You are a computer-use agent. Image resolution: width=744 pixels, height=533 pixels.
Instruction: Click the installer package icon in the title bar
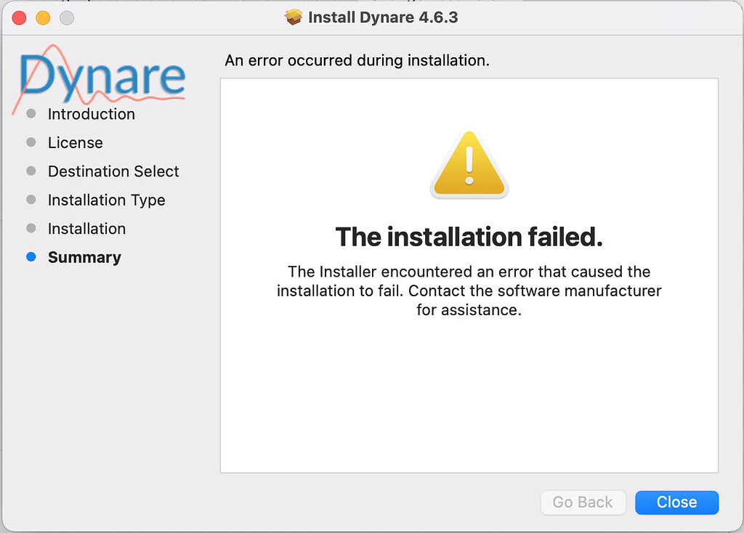(294, 17)
